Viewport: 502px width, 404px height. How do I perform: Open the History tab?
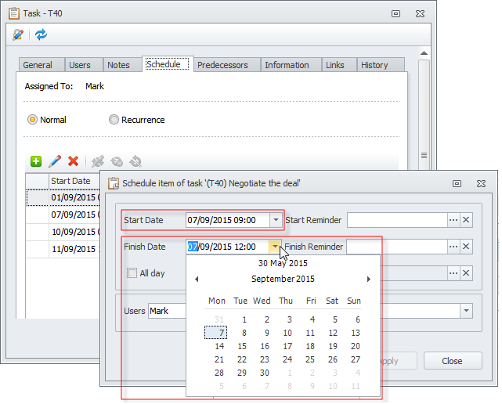tap(374, 65)
